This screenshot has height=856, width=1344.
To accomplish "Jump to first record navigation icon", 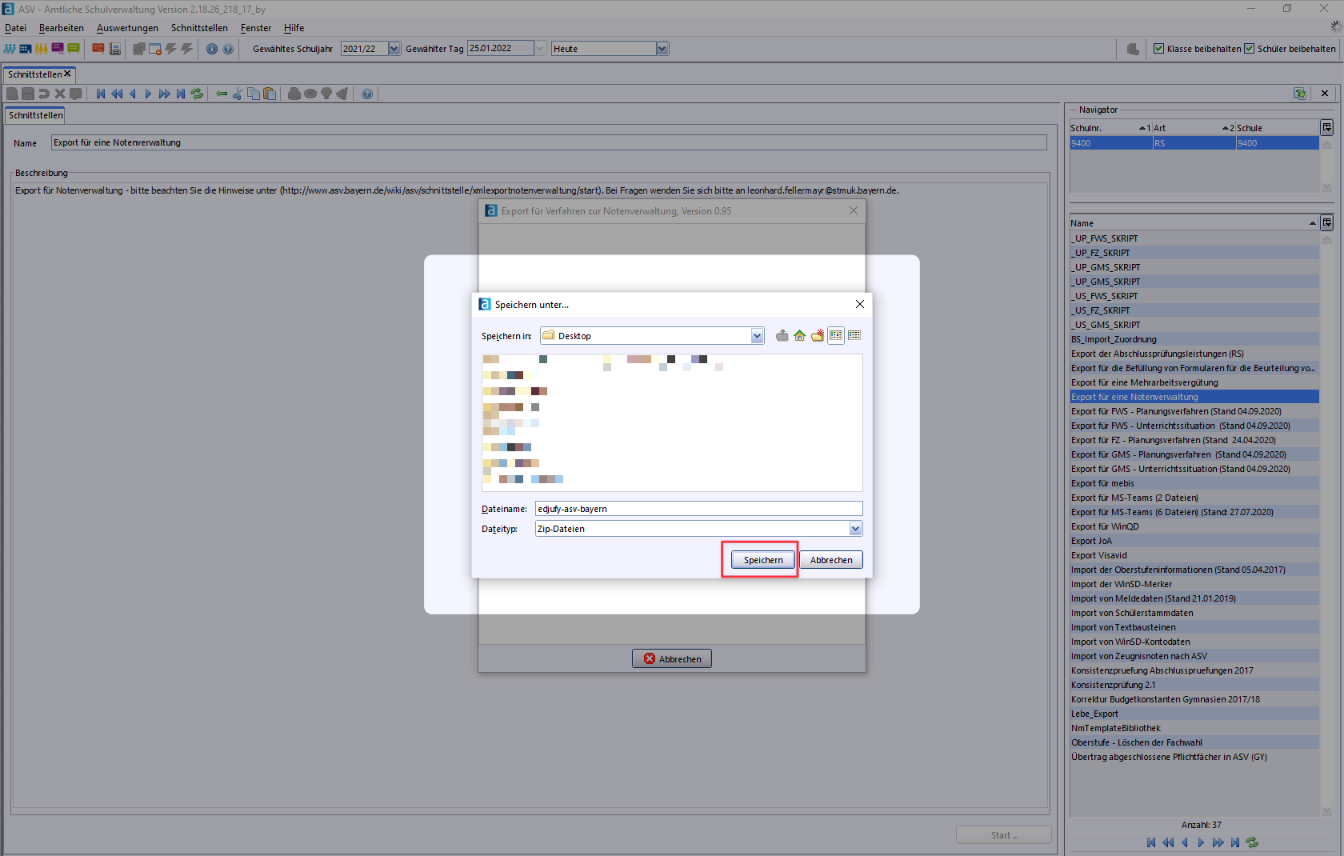I will pyautogui.click(x=101, y=94).
